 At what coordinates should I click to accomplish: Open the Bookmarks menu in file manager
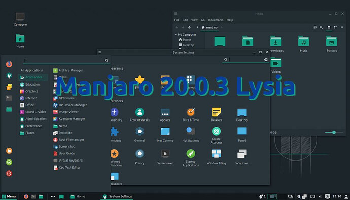pos(216,20)
